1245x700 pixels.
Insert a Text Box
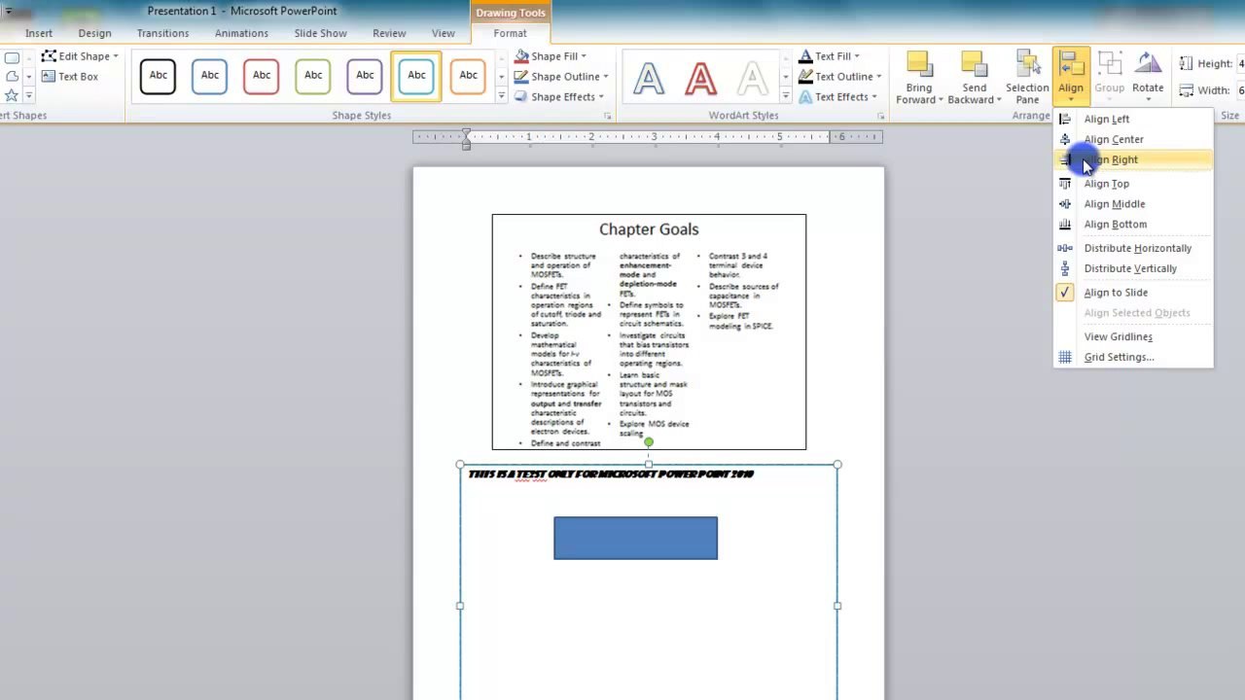69,77
